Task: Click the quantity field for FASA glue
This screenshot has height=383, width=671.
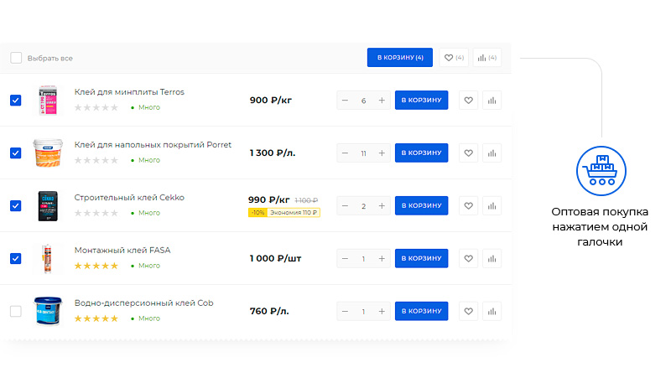Action: pos(363,258)
